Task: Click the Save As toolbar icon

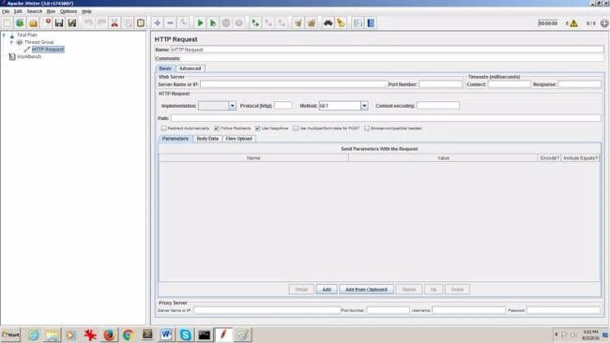Action: click(x=72, y=22)
